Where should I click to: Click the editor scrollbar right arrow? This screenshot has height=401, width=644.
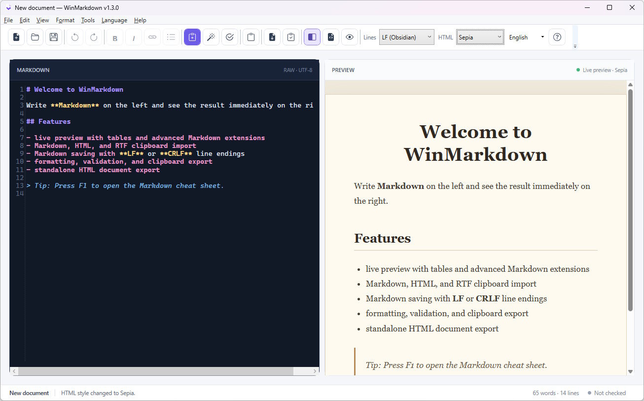coord(315,371)
